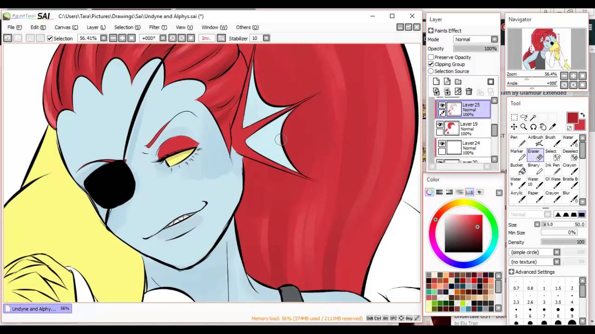Select the AirBrush tool

coord(535,141)
